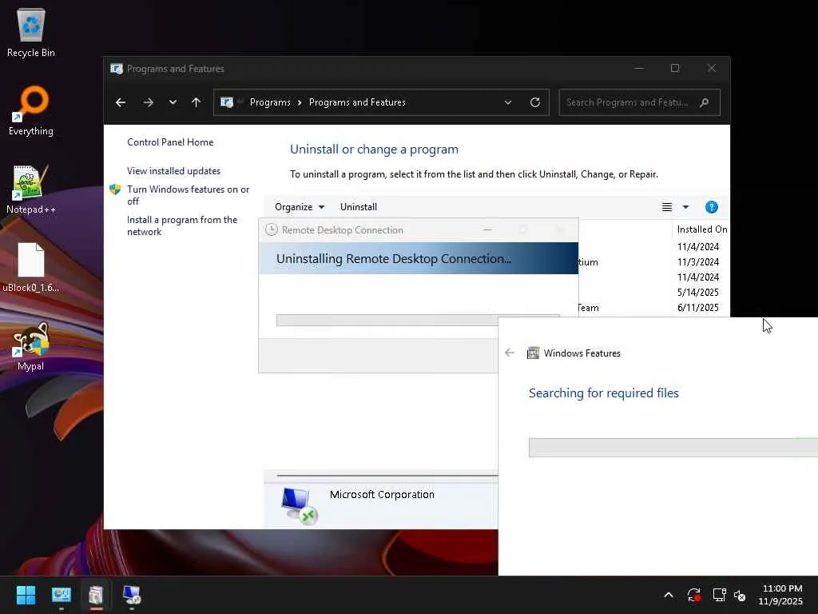
Task: Open network status tray icon
Action: (720, 595)
